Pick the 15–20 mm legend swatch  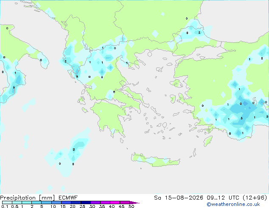tap(66, 202)
